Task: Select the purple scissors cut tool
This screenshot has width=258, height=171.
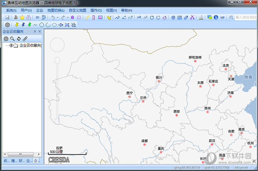Action: pos(192,17)
